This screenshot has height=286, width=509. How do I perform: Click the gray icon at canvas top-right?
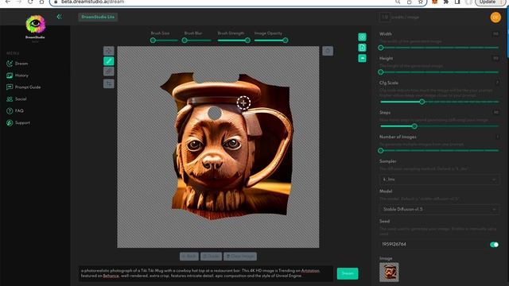[328, 51]
